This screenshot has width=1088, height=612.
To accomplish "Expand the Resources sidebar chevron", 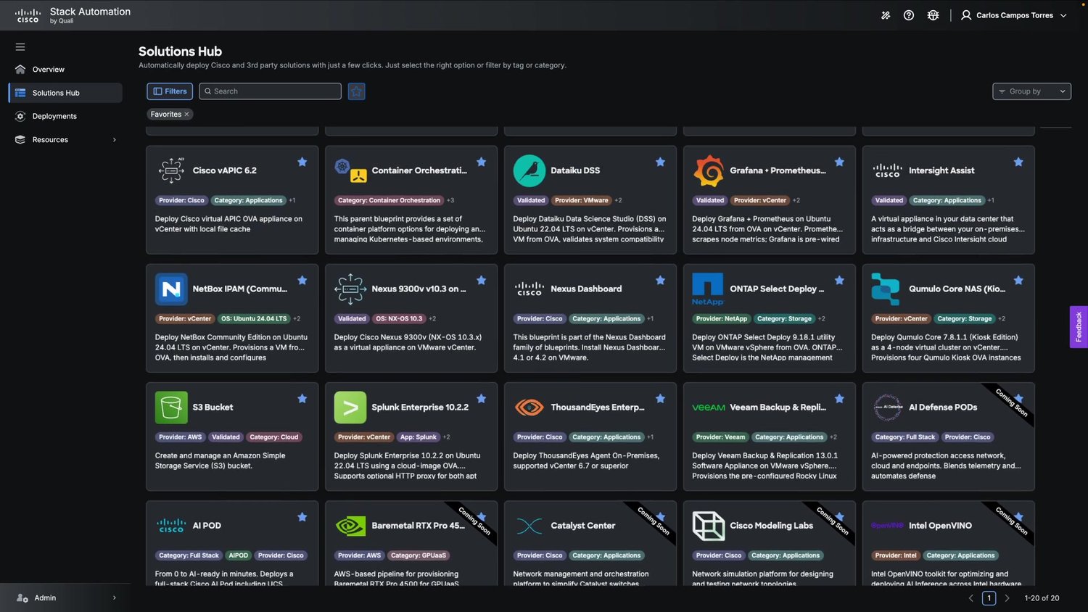I will (115, 140).
